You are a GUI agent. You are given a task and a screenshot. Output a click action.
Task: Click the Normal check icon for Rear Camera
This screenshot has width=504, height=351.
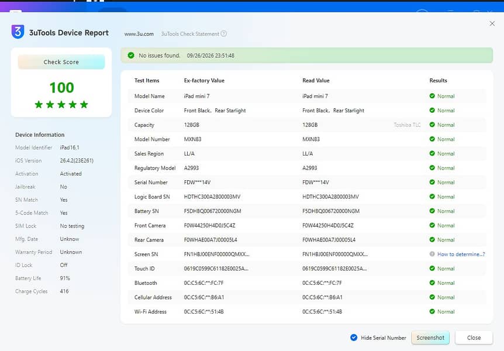(x=432, y=240)
